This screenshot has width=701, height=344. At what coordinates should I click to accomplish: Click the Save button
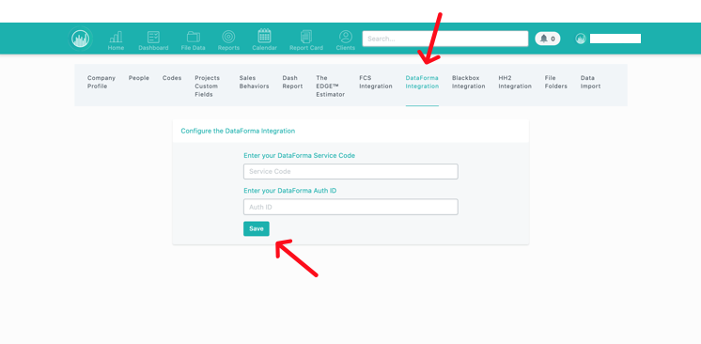pyautogui.click(x=257, y=228)
